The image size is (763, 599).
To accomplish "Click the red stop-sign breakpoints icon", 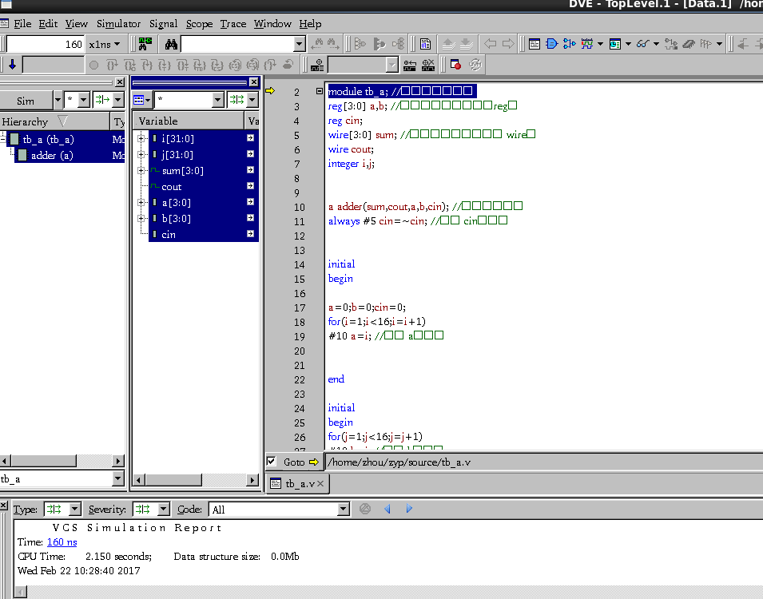I will 455,65.
